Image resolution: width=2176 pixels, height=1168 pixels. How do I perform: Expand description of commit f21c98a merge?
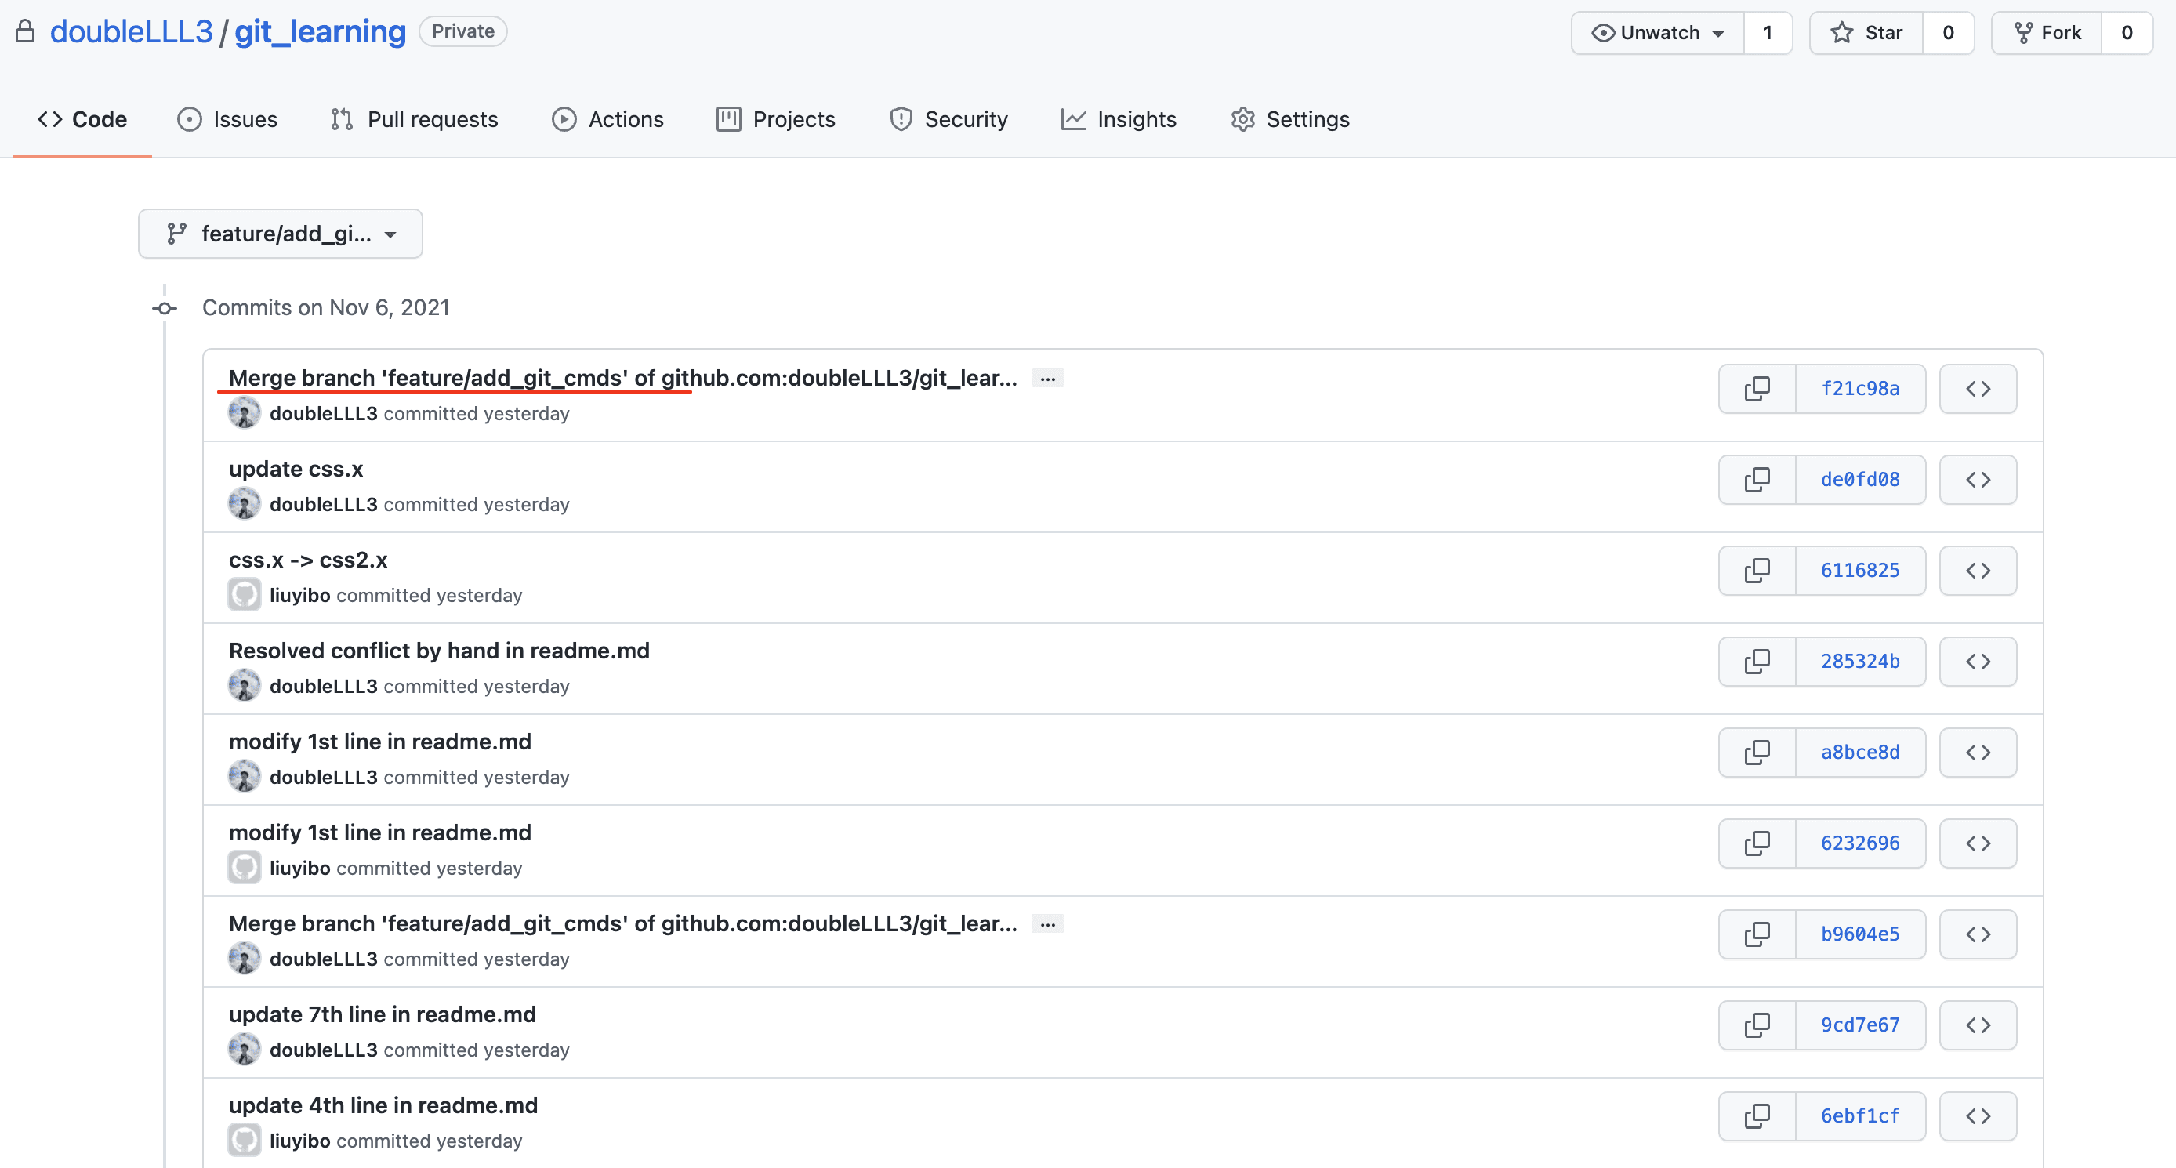(1047, 379)
